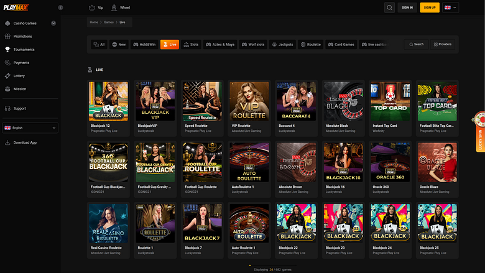Open the flag language selector in header

[x=450, y=7]
